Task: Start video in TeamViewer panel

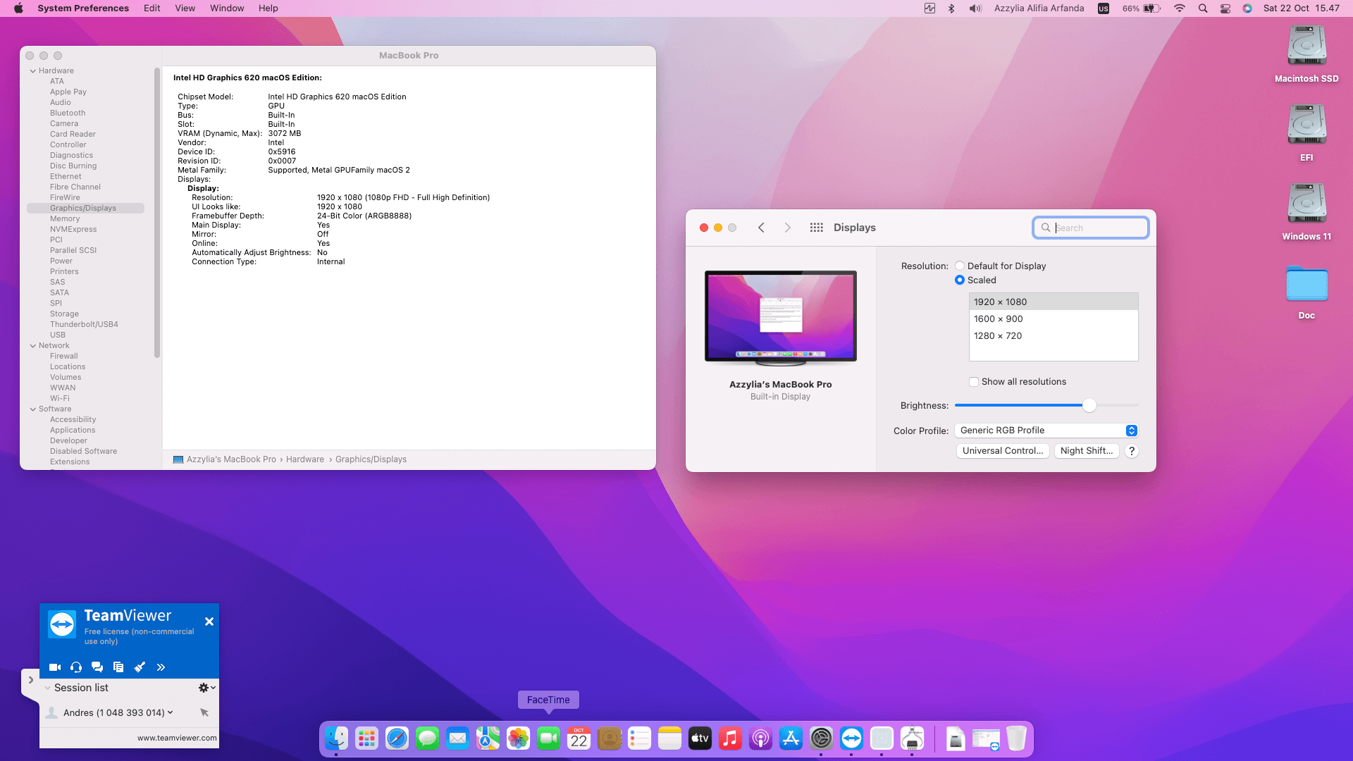Action: tap(55, 667)
